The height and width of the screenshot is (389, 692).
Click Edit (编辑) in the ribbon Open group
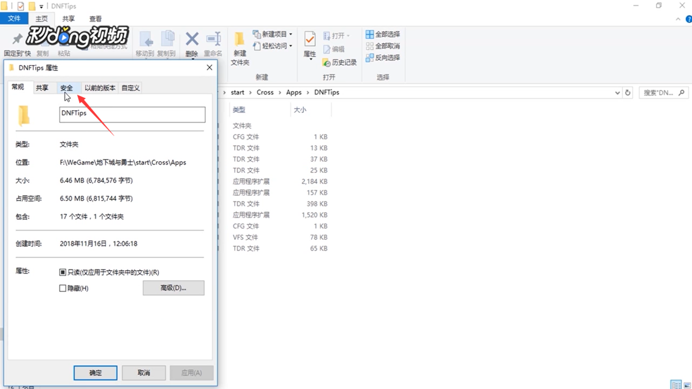click(334, 49)
